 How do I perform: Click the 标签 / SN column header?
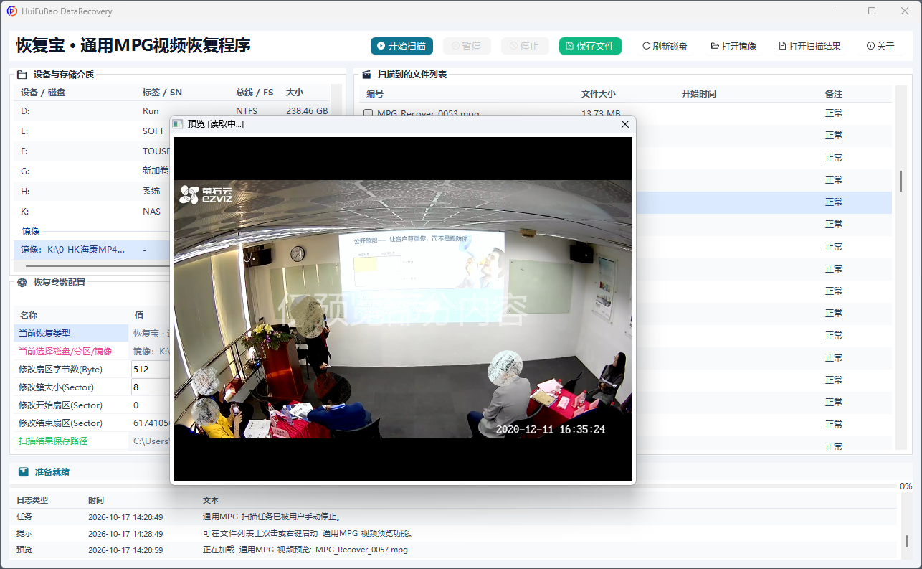(163, 93)
